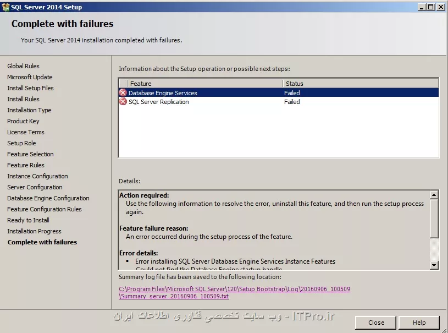Maximize the SQL Server 2014 Setup window
448x333 pixels.
point(430,7)
